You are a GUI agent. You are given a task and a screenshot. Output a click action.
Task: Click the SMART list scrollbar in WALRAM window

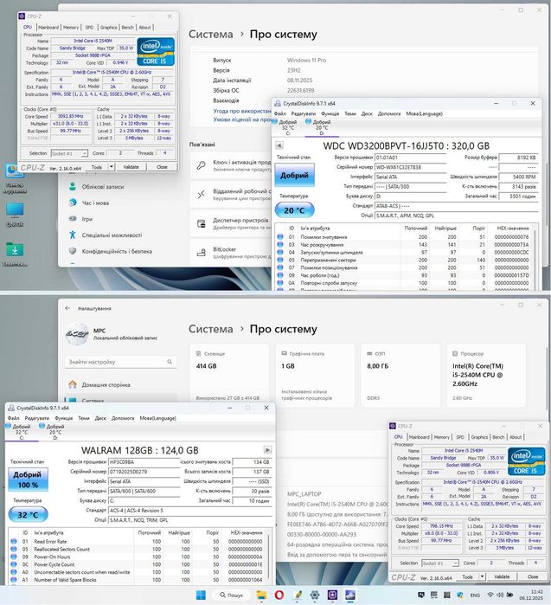269,557
